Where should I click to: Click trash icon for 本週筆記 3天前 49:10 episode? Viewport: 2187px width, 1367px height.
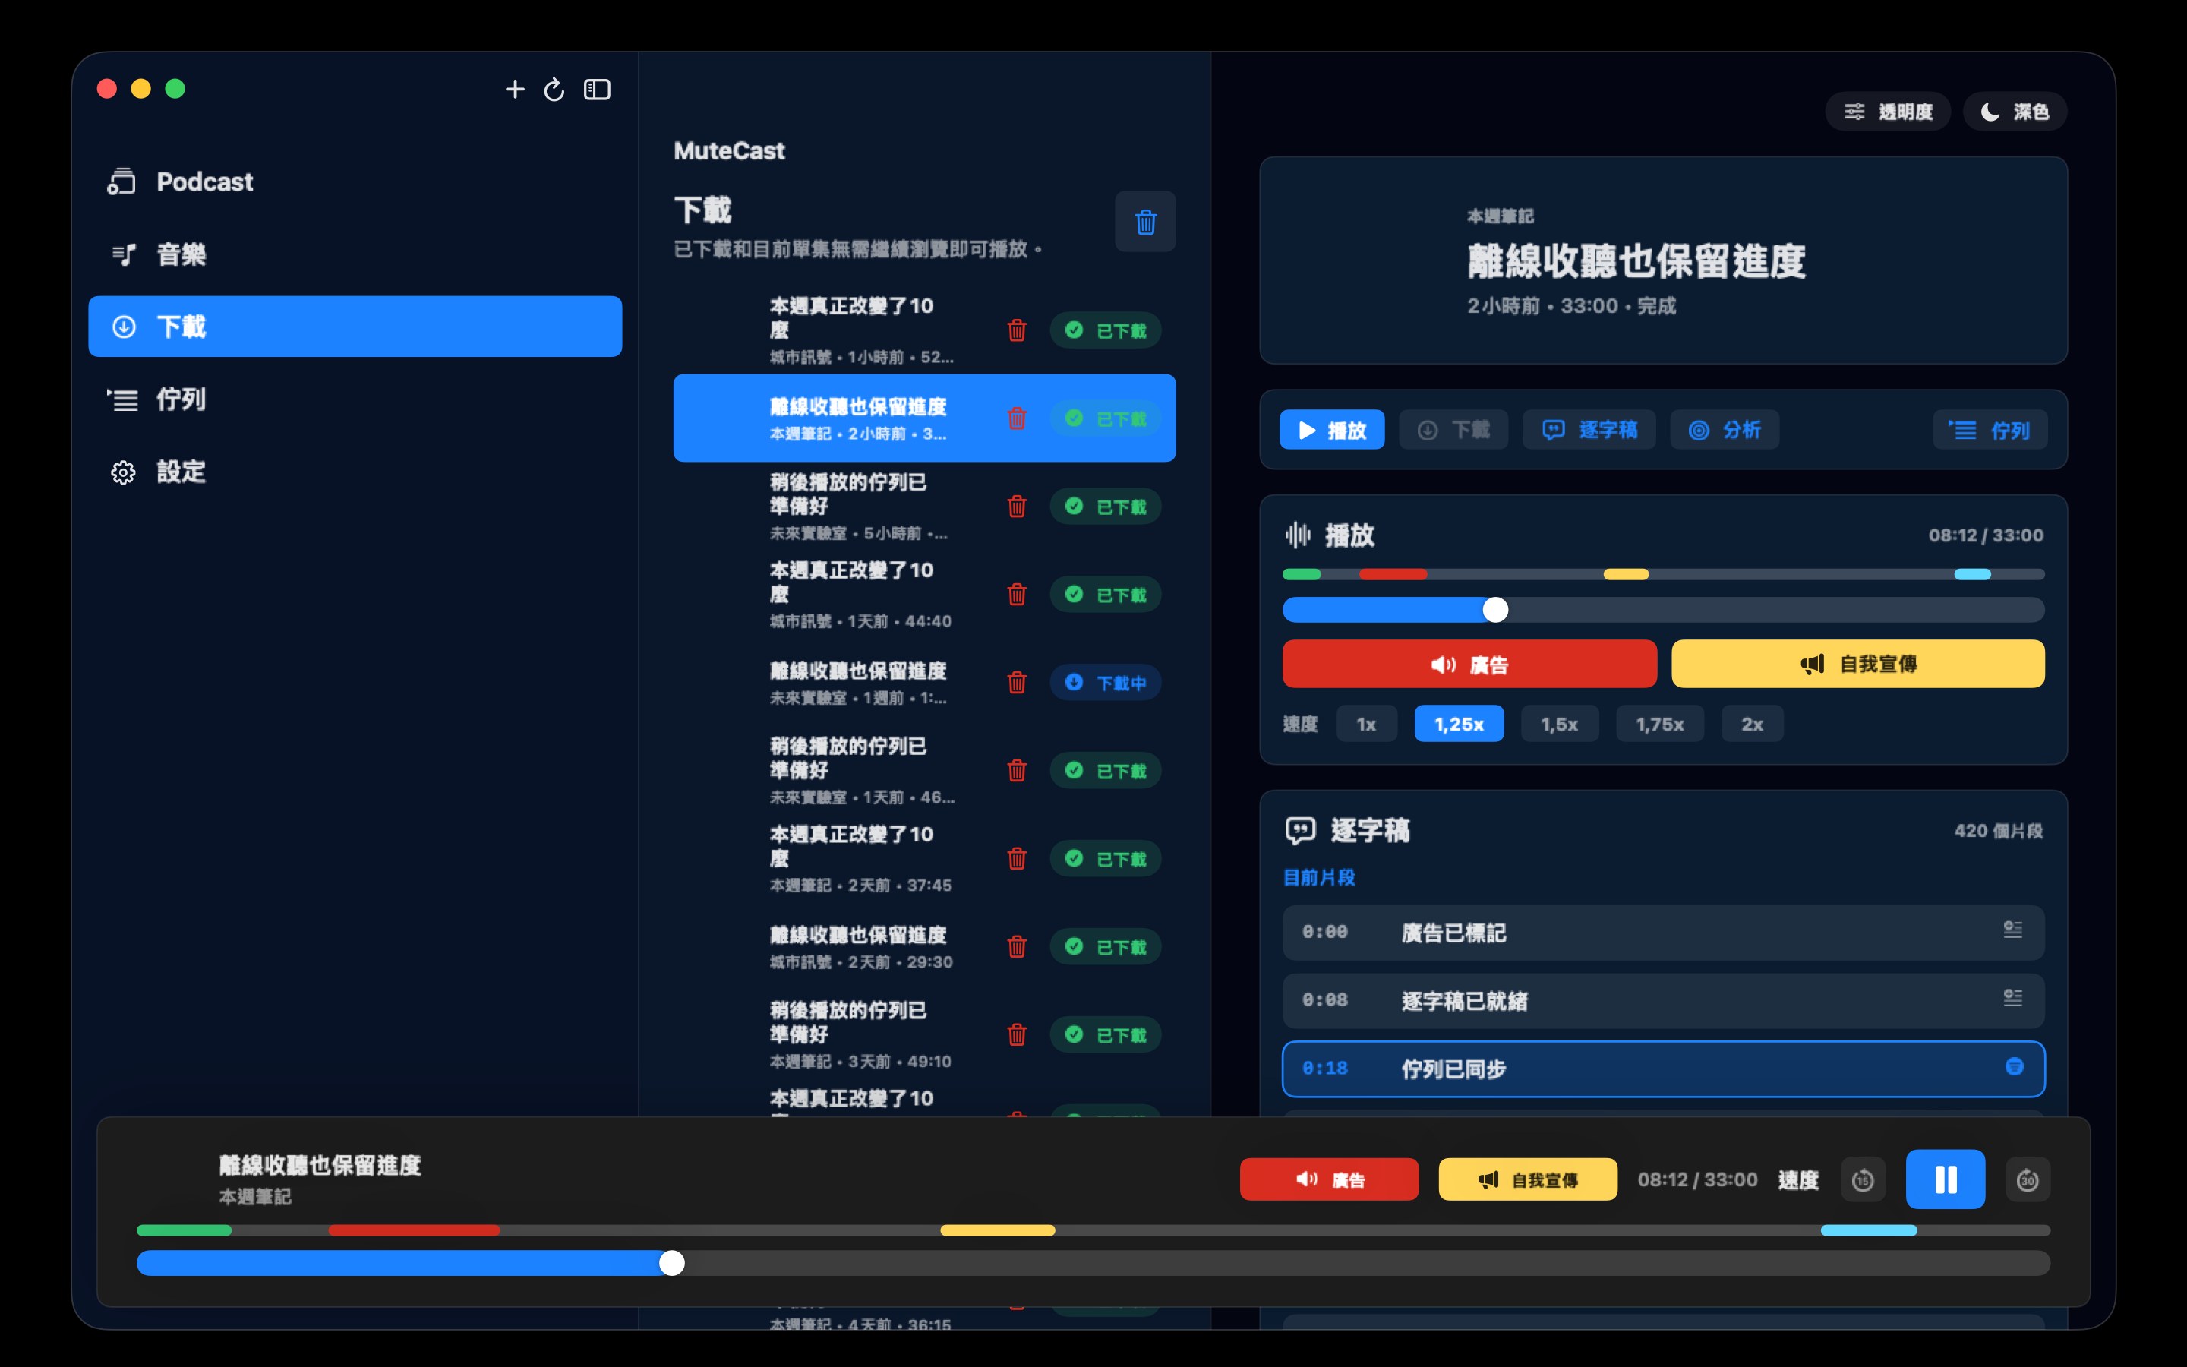1017,1034
